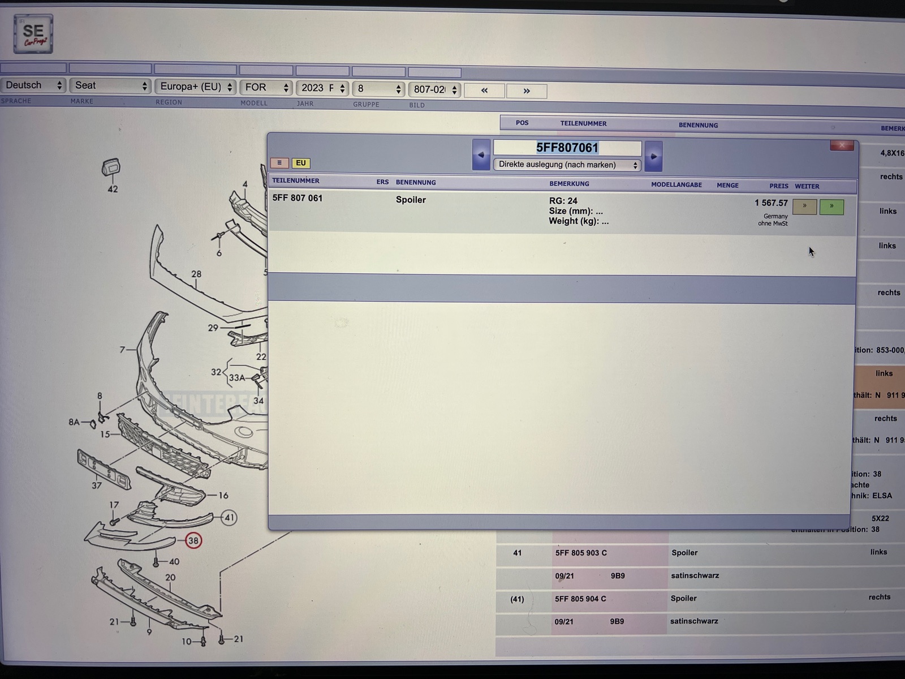905x679 pixels.
Task: Click the PREIS column header
Action: 778,186
